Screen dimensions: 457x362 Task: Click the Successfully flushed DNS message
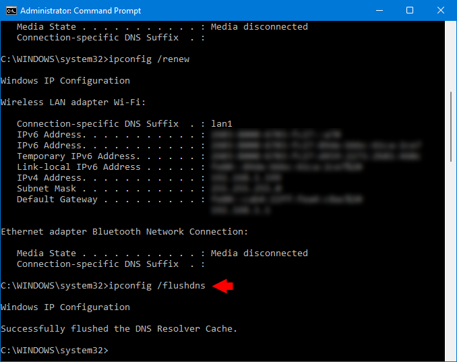(119, 329)
